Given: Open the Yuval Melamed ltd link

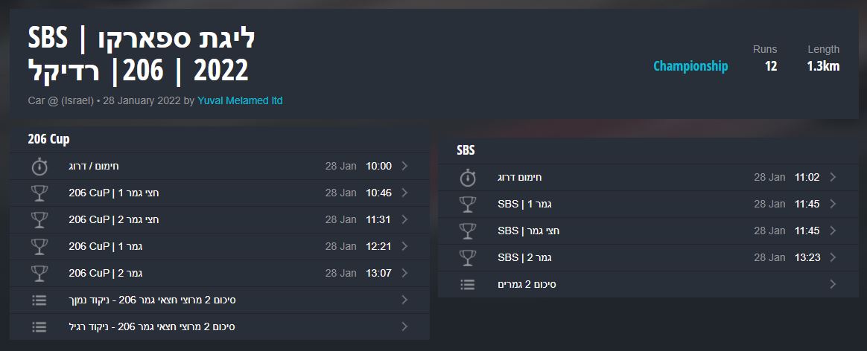Looking at the screenshot, I should click(240, 101).
